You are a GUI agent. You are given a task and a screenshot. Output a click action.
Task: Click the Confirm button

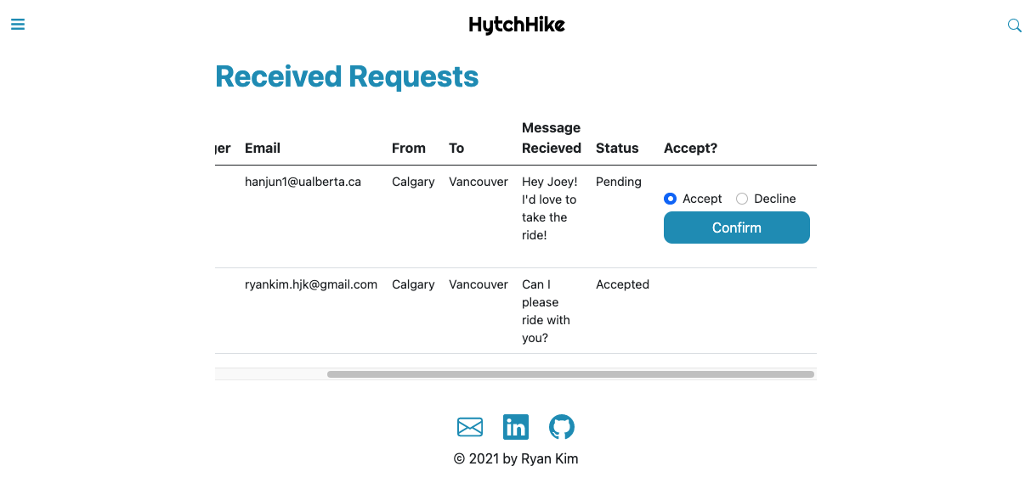click(737, 228)
